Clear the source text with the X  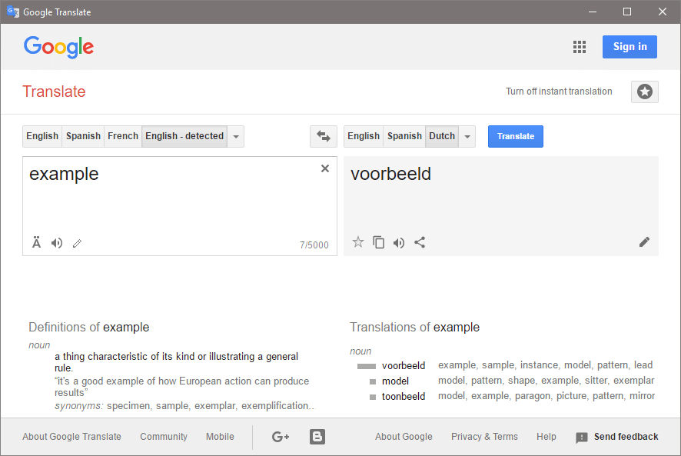325,168
